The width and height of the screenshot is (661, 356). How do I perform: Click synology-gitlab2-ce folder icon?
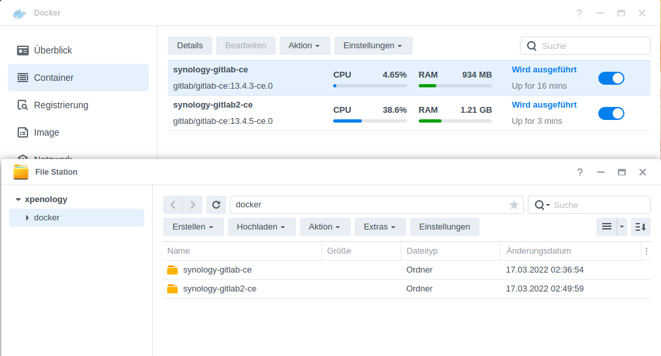pos(172,289)
